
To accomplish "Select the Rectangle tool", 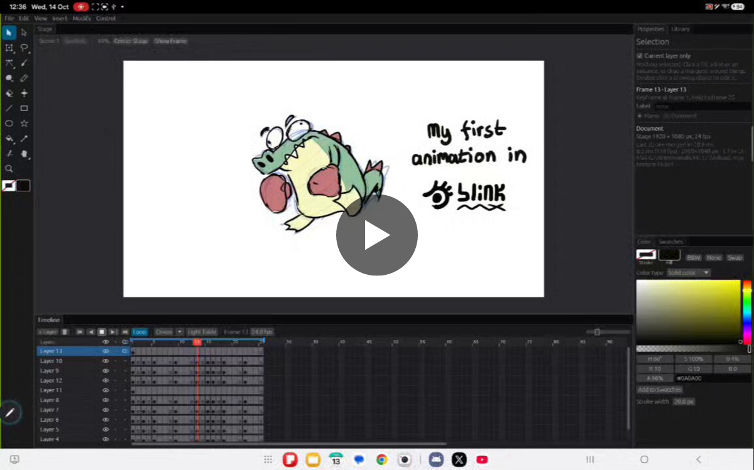I will tap(24, 108).
